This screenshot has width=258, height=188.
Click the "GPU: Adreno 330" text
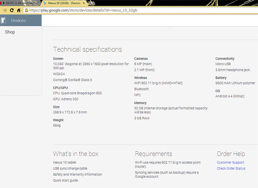(x=65, y=99)
